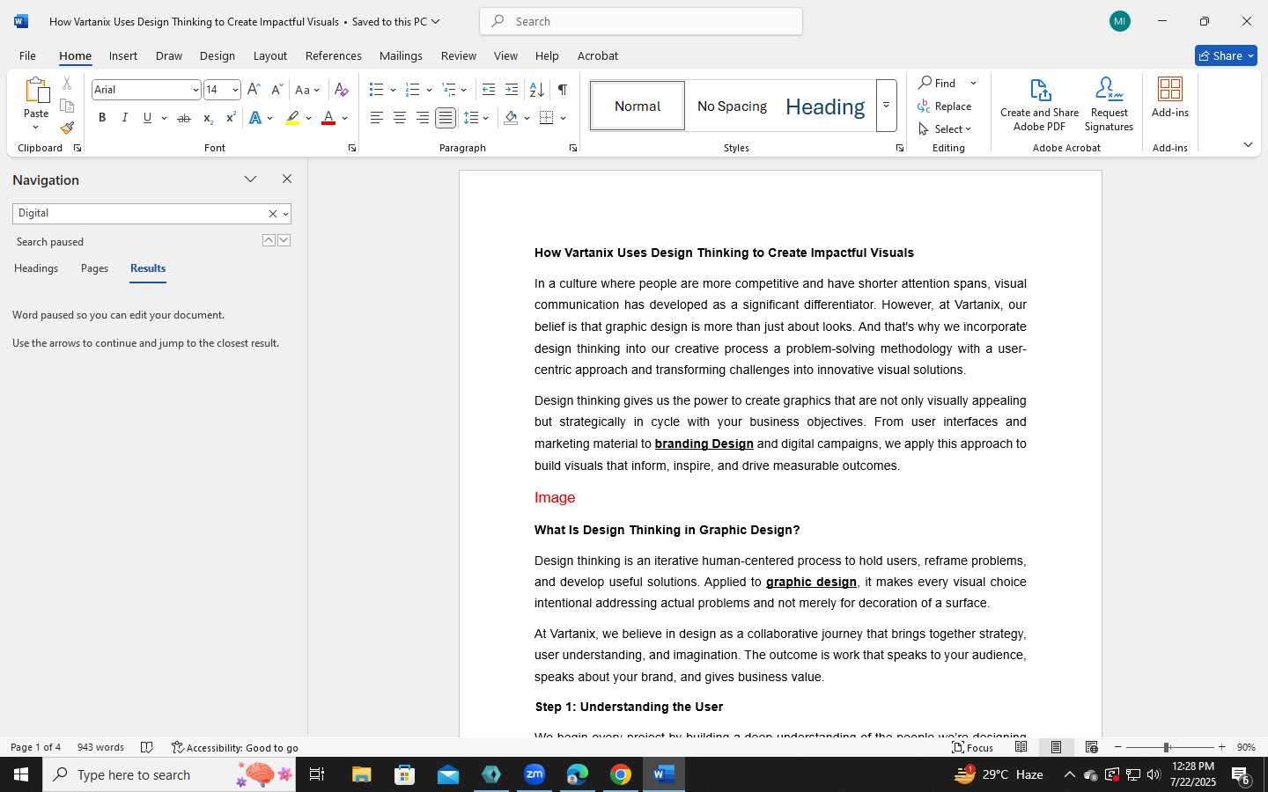
Task: Open the File menu
Action: point(27,55)
